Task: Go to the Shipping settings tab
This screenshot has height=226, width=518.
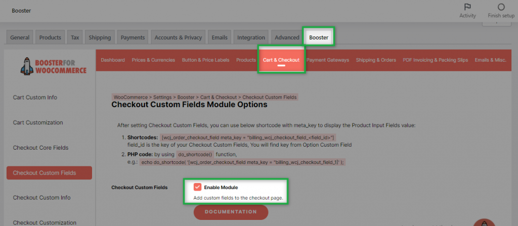Action: click(100, 37)
